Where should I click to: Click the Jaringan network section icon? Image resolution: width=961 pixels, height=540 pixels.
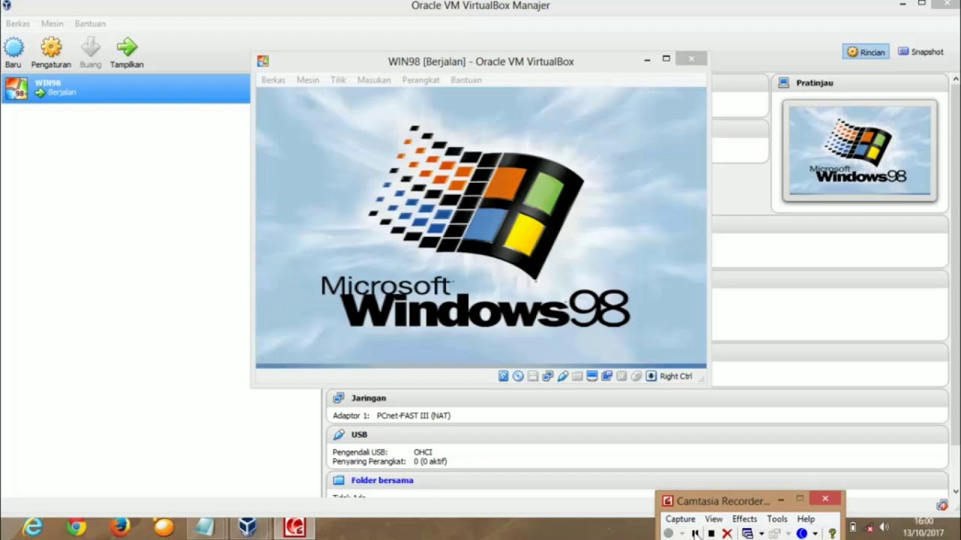pos(339,398)
